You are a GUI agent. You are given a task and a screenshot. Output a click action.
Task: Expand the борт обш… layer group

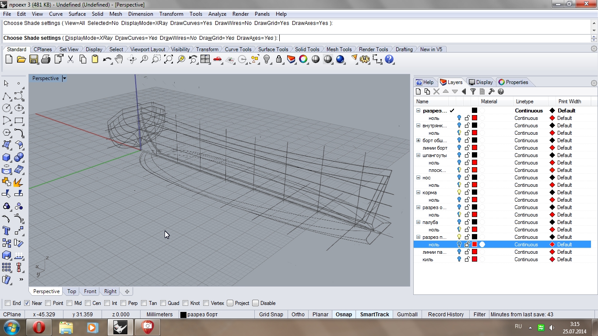[x=418, y=140]
